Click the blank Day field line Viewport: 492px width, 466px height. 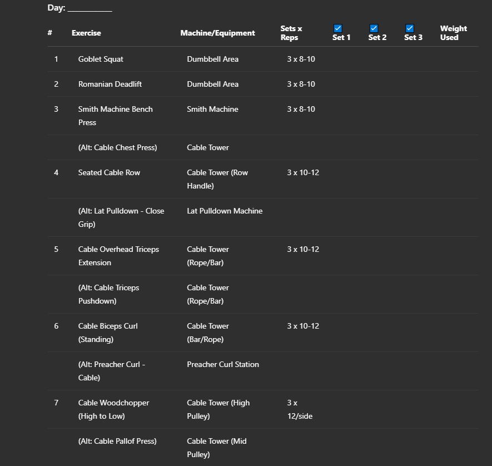tap(90, 8)
